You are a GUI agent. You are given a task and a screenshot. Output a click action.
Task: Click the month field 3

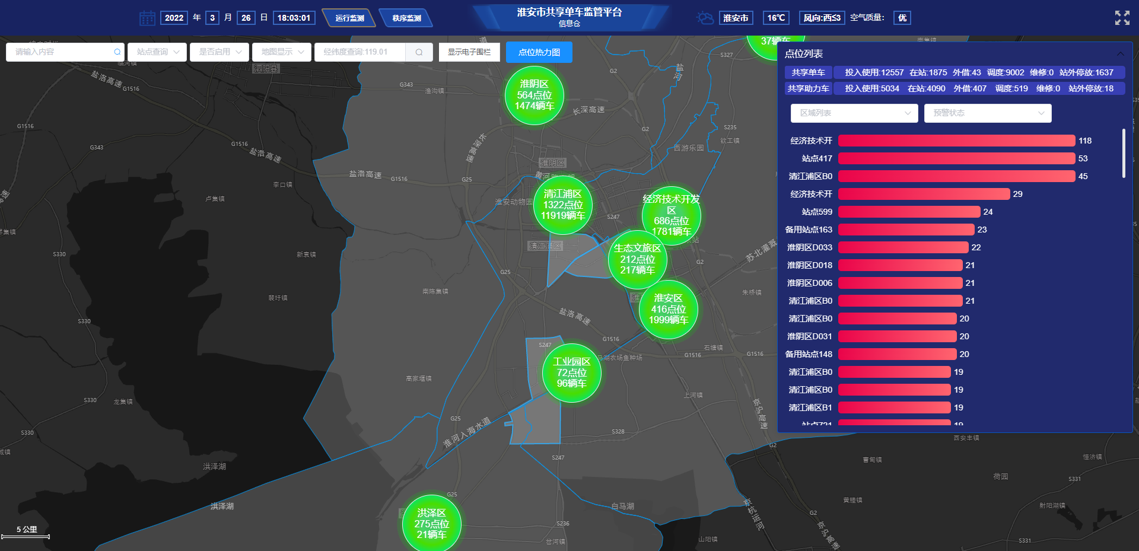212,18
